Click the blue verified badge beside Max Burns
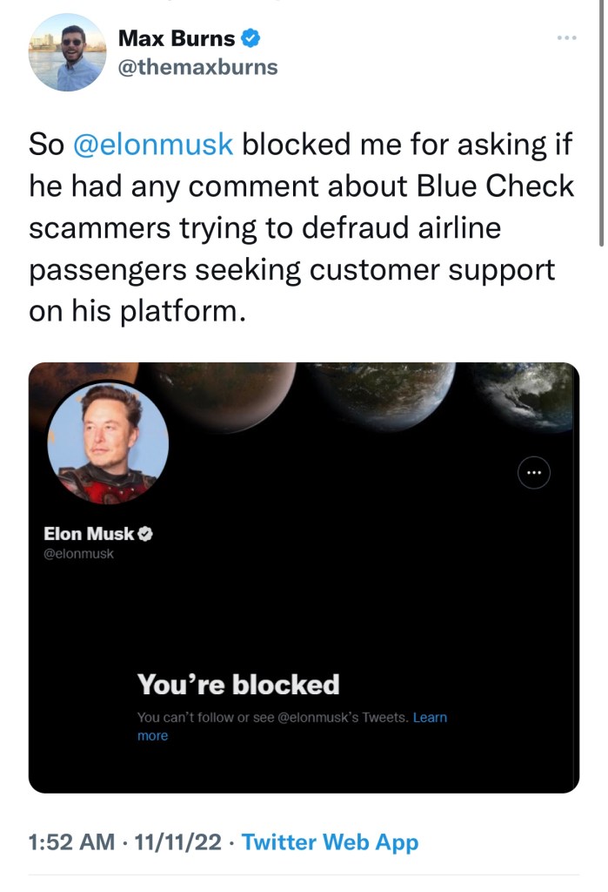The image size is (608, 892). coord(250,38)
